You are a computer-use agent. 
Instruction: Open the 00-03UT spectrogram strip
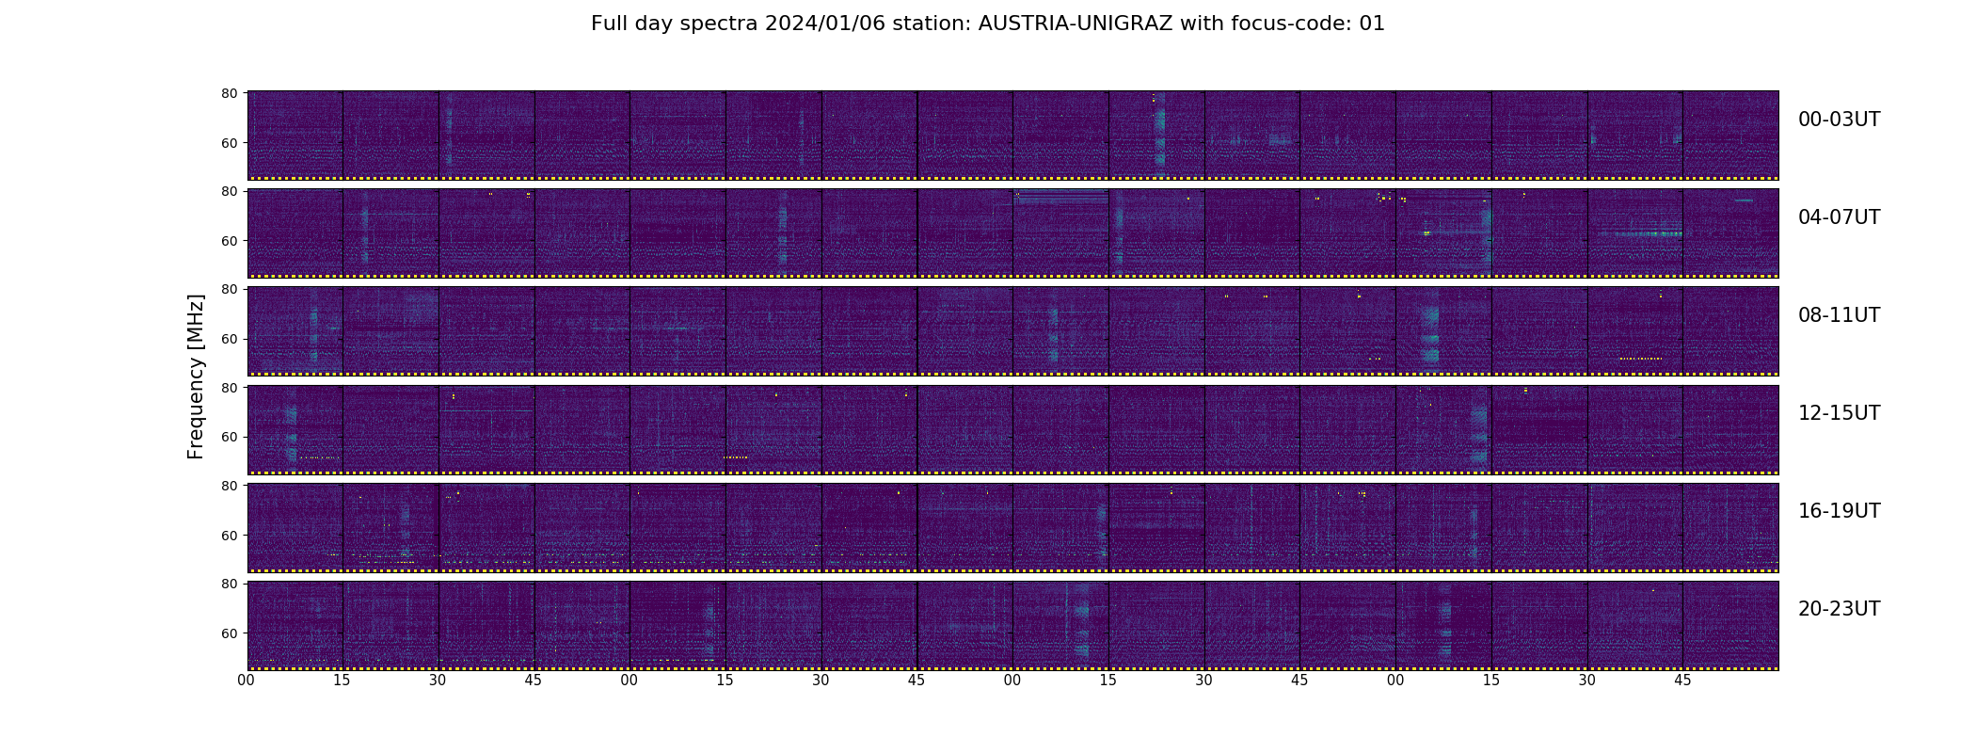[x=1012, y=136]
